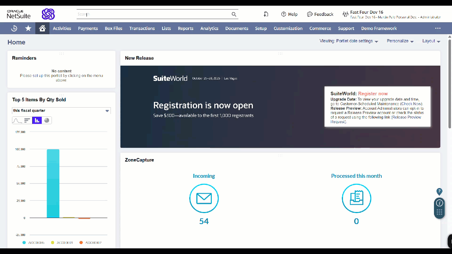Expand the Viewing: Portlet date settings dropdown
The image size is (452, 254).
pyautogui.click(x=349, y=41)
